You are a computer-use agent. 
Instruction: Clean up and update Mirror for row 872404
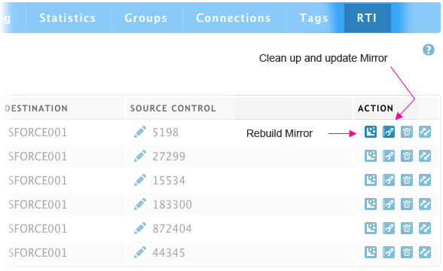click(x=389, y=228)
